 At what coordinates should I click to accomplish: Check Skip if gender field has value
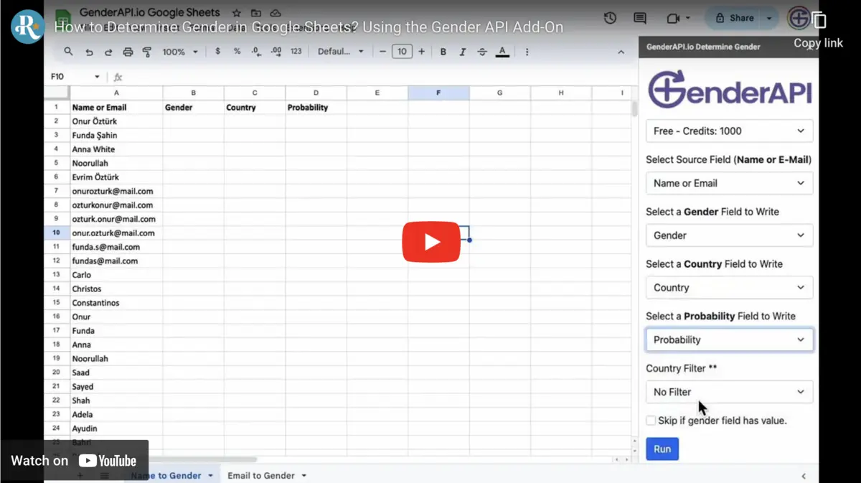(650, 421)
